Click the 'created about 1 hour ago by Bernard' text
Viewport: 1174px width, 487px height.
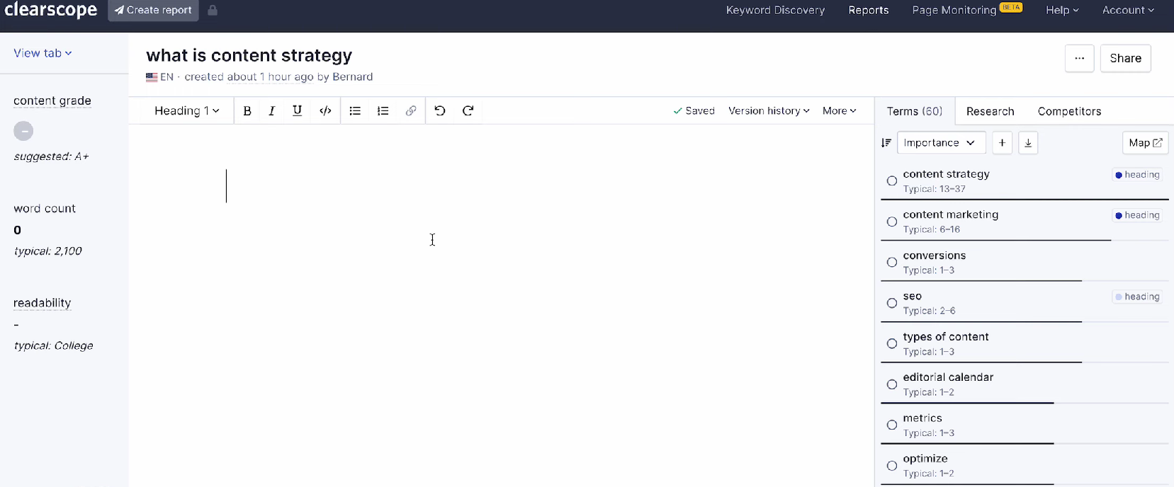(278, 77)
